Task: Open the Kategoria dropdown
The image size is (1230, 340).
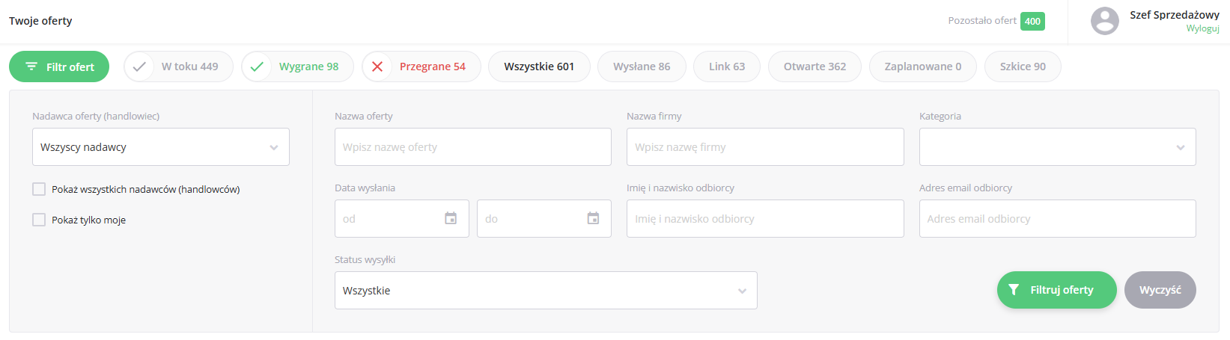Action: tap(1057, 147)
